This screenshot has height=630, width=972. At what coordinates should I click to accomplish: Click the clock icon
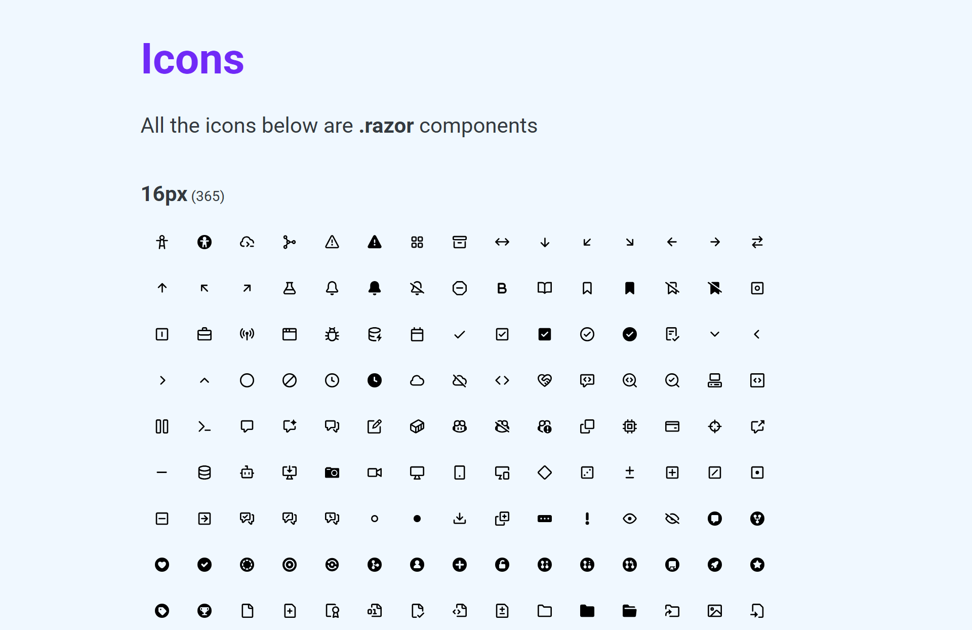point(332,380)
